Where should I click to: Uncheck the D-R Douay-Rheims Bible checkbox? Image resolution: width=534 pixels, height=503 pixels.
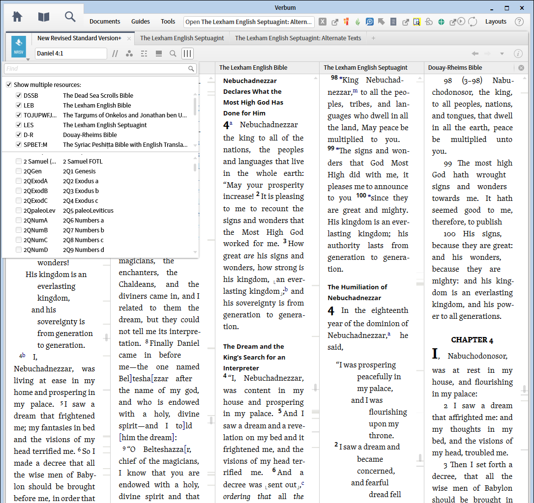tap(19, 135)
